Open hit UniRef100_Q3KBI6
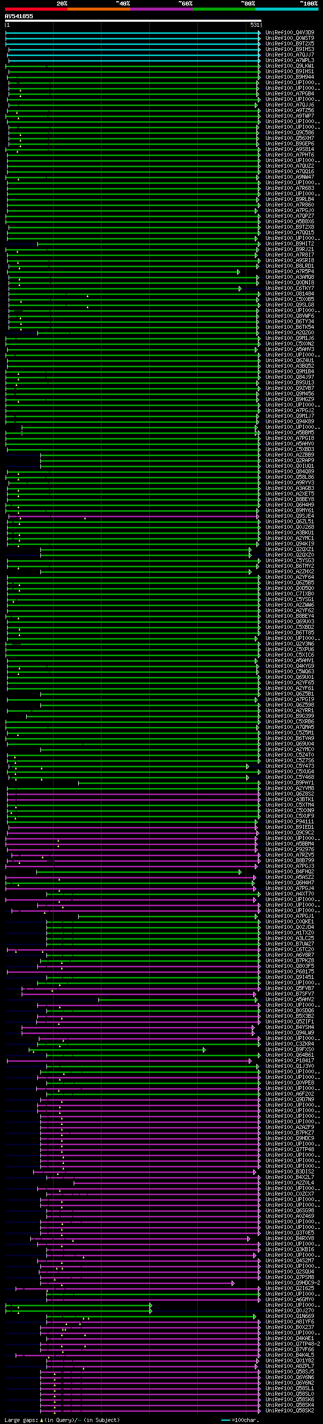 [x=289, y=1249]
